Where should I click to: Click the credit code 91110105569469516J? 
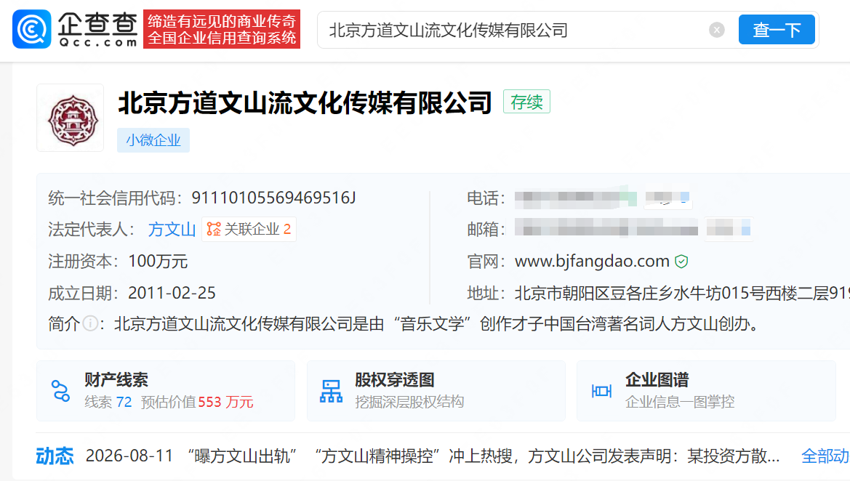pyautogui.click(x=273, y=198)
